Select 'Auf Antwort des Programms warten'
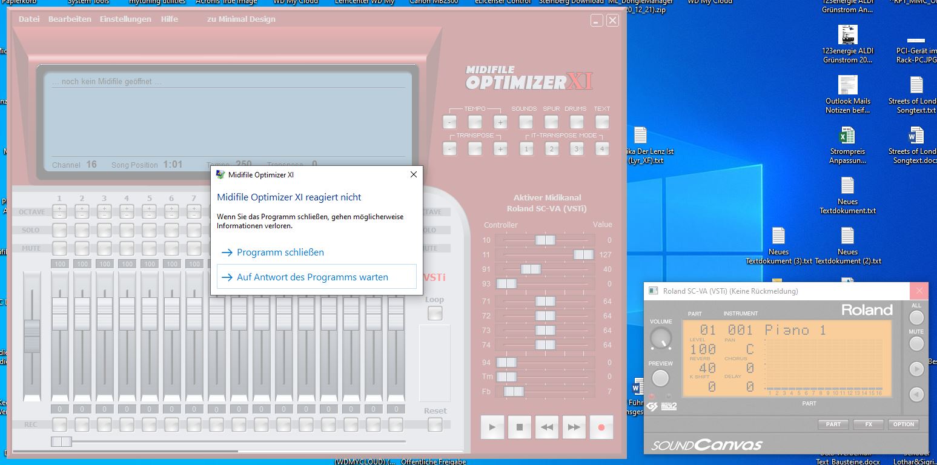This screenshot has width=937, height=465. click(312, 277)
